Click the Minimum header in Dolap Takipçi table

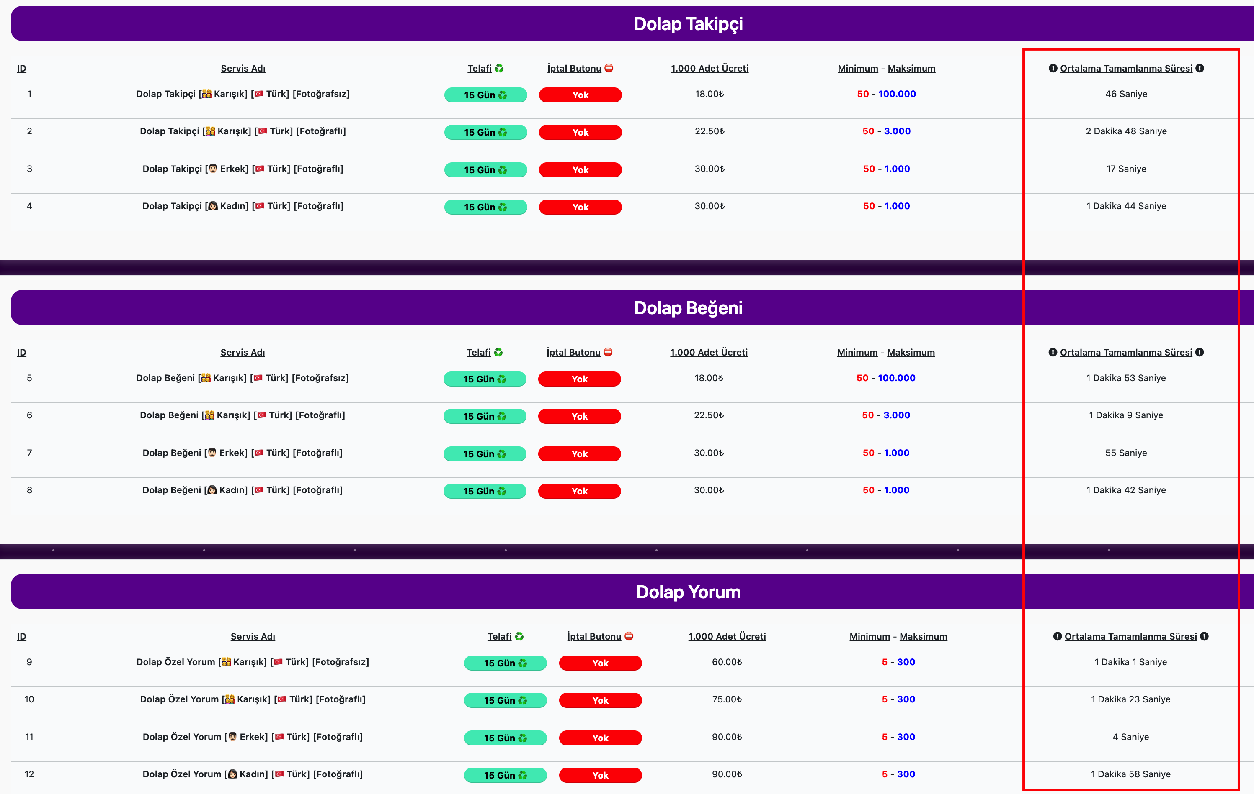[x=858, y=68]
